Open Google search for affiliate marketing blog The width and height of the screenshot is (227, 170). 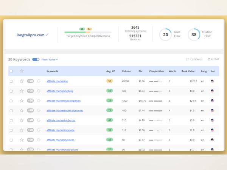pyautogui.click(x=39, y=91)
